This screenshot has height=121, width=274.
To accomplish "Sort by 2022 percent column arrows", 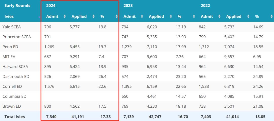I will point(271,16).
